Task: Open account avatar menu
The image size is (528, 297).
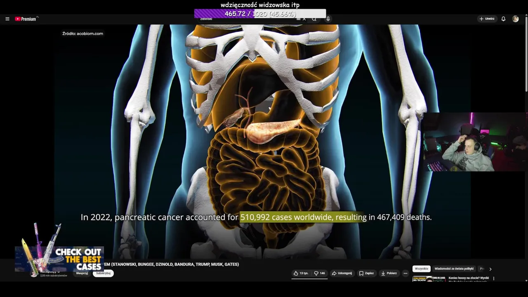Action: (x=515, y=19)
